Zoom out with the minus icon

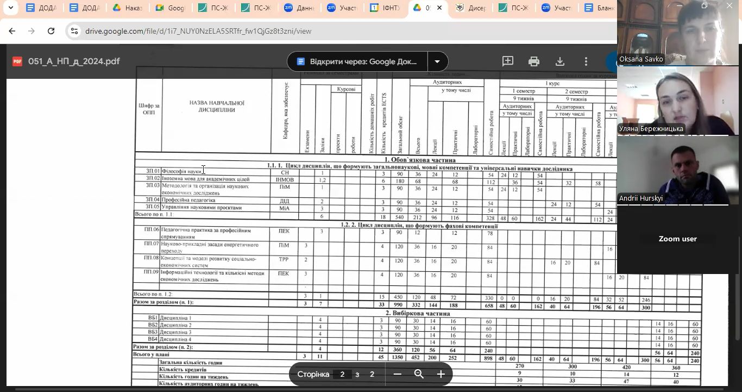coord(398,374)
